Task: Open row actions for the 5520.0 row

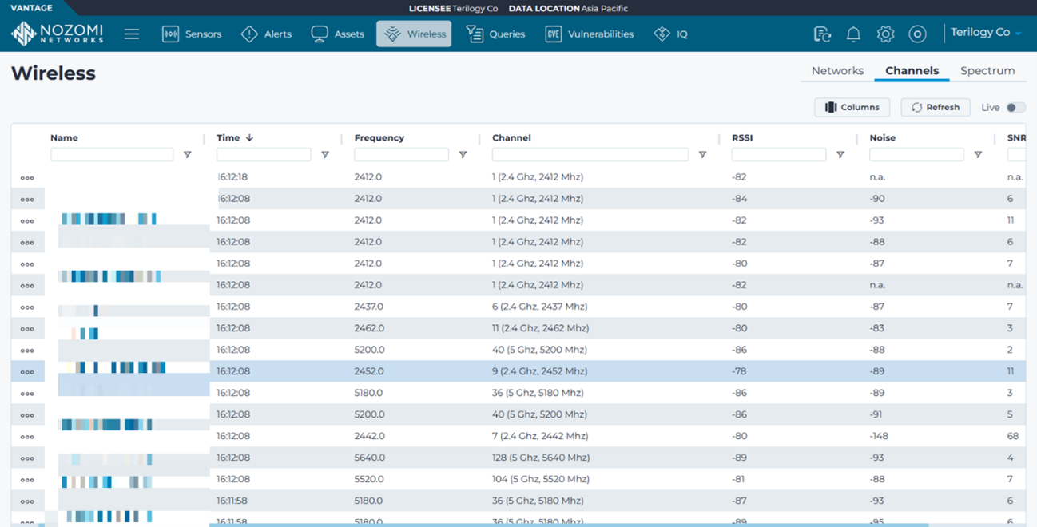Action: [x=27, y=480]
